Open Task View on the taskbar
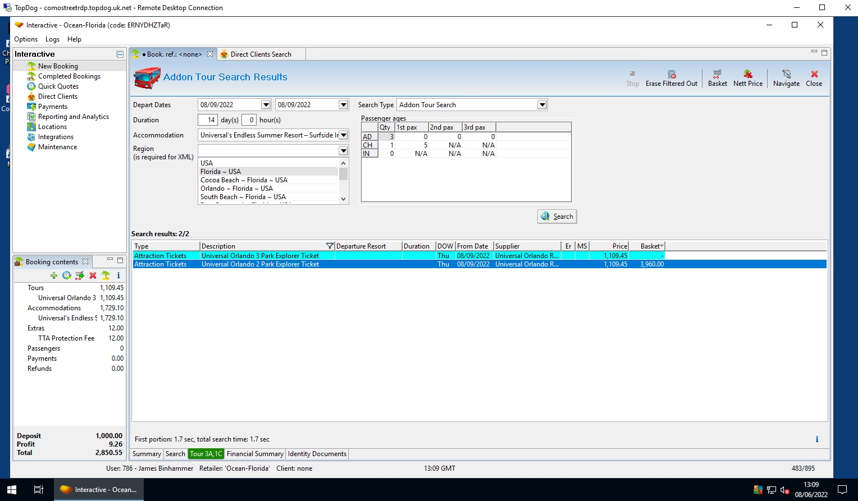The image size is (858, 501). [38, 490]
